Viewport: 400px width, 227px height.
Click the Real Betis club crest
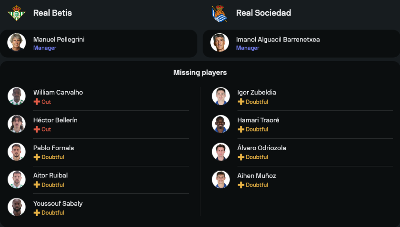(16, 13)
